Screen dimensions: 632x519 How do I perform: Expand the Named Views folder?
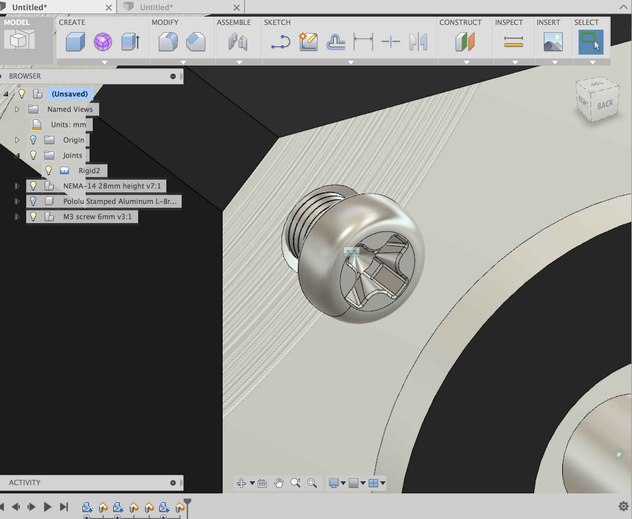click(17, 109)
